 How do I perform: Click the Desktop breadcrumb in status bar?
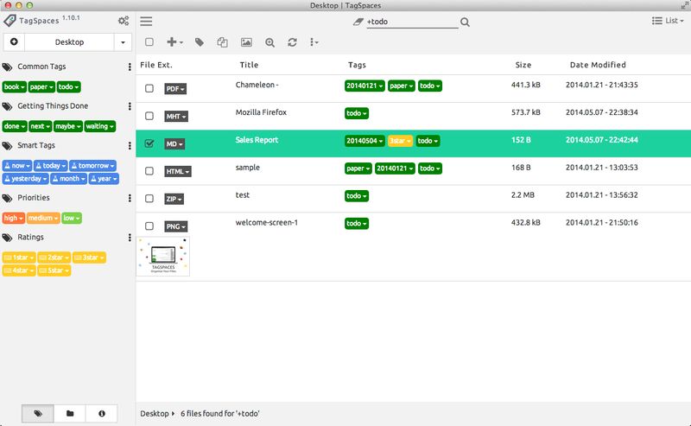tap(155, 414)
